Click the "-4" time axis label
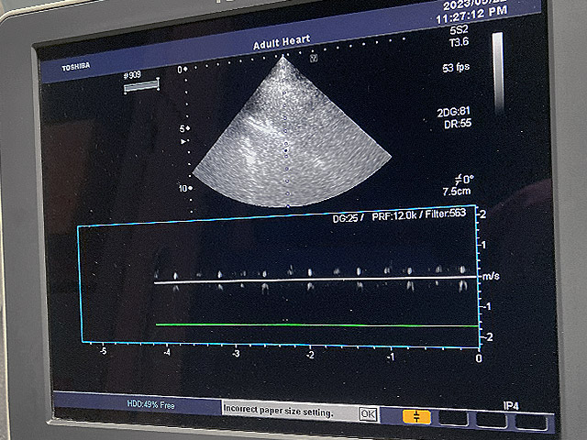 click(x=167, y=352)
